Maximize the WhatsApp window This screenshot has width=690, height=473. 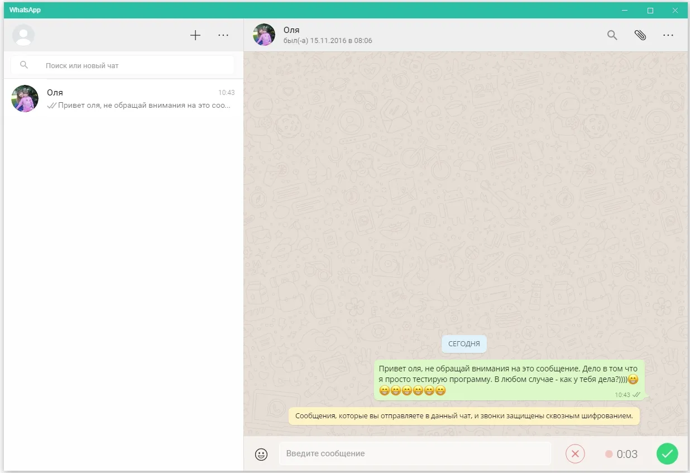point(650,10)
